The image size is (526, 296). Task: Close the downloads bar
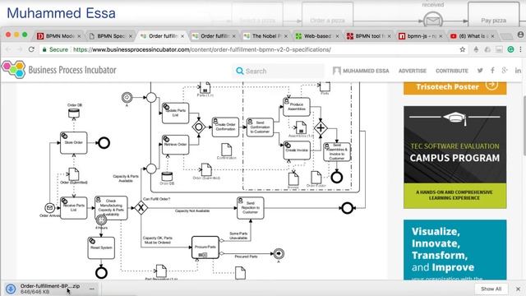pos(518,289)
